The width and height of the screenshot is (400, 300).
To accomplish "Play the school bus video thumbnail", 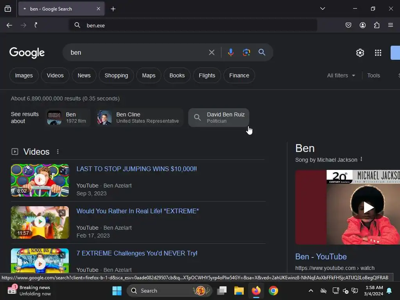I will click(40, 261).
